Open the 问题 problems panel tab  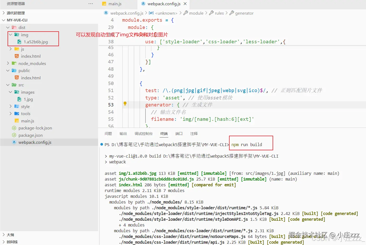pyautogui.click(x=108, y=134)
